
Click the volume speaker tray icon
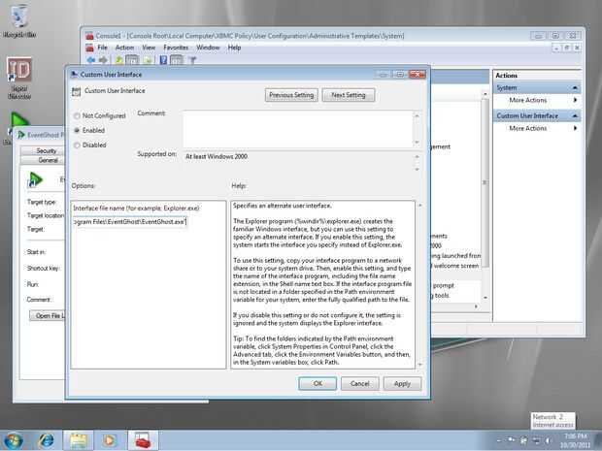click(548, 440)
